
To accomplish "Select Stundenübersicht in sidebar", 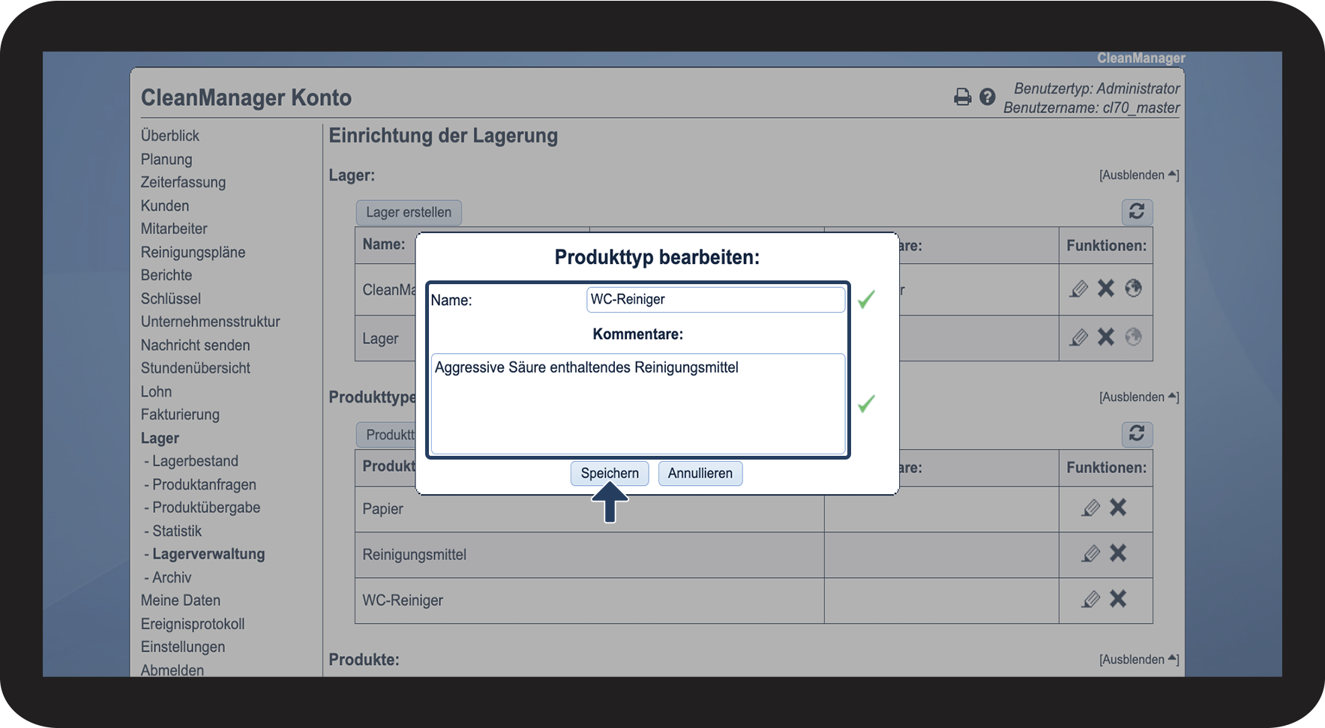I will tap(196, 368).
